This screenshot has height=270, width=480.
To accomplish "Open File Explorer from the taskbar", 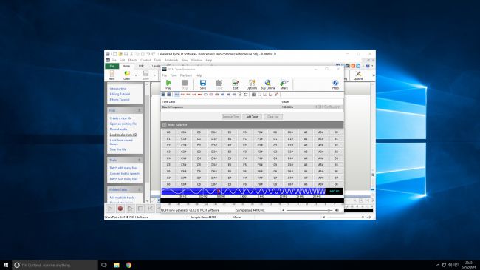I will click(117, 265).
